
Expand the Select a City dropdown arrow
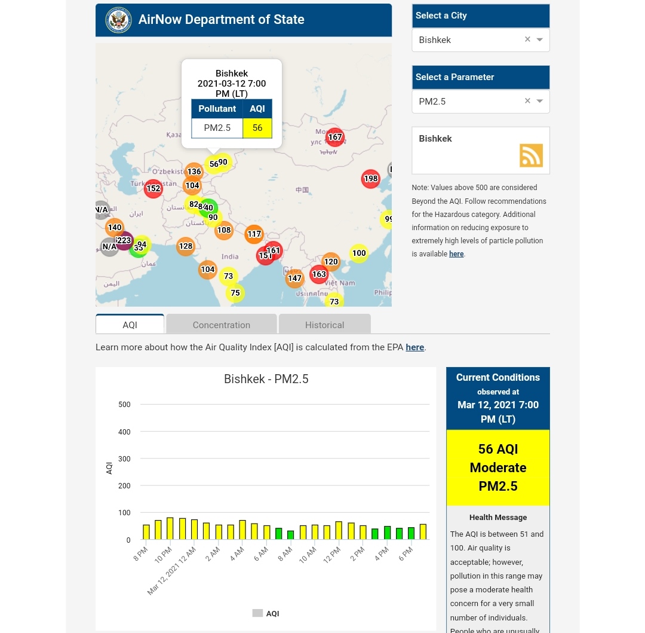540,40
